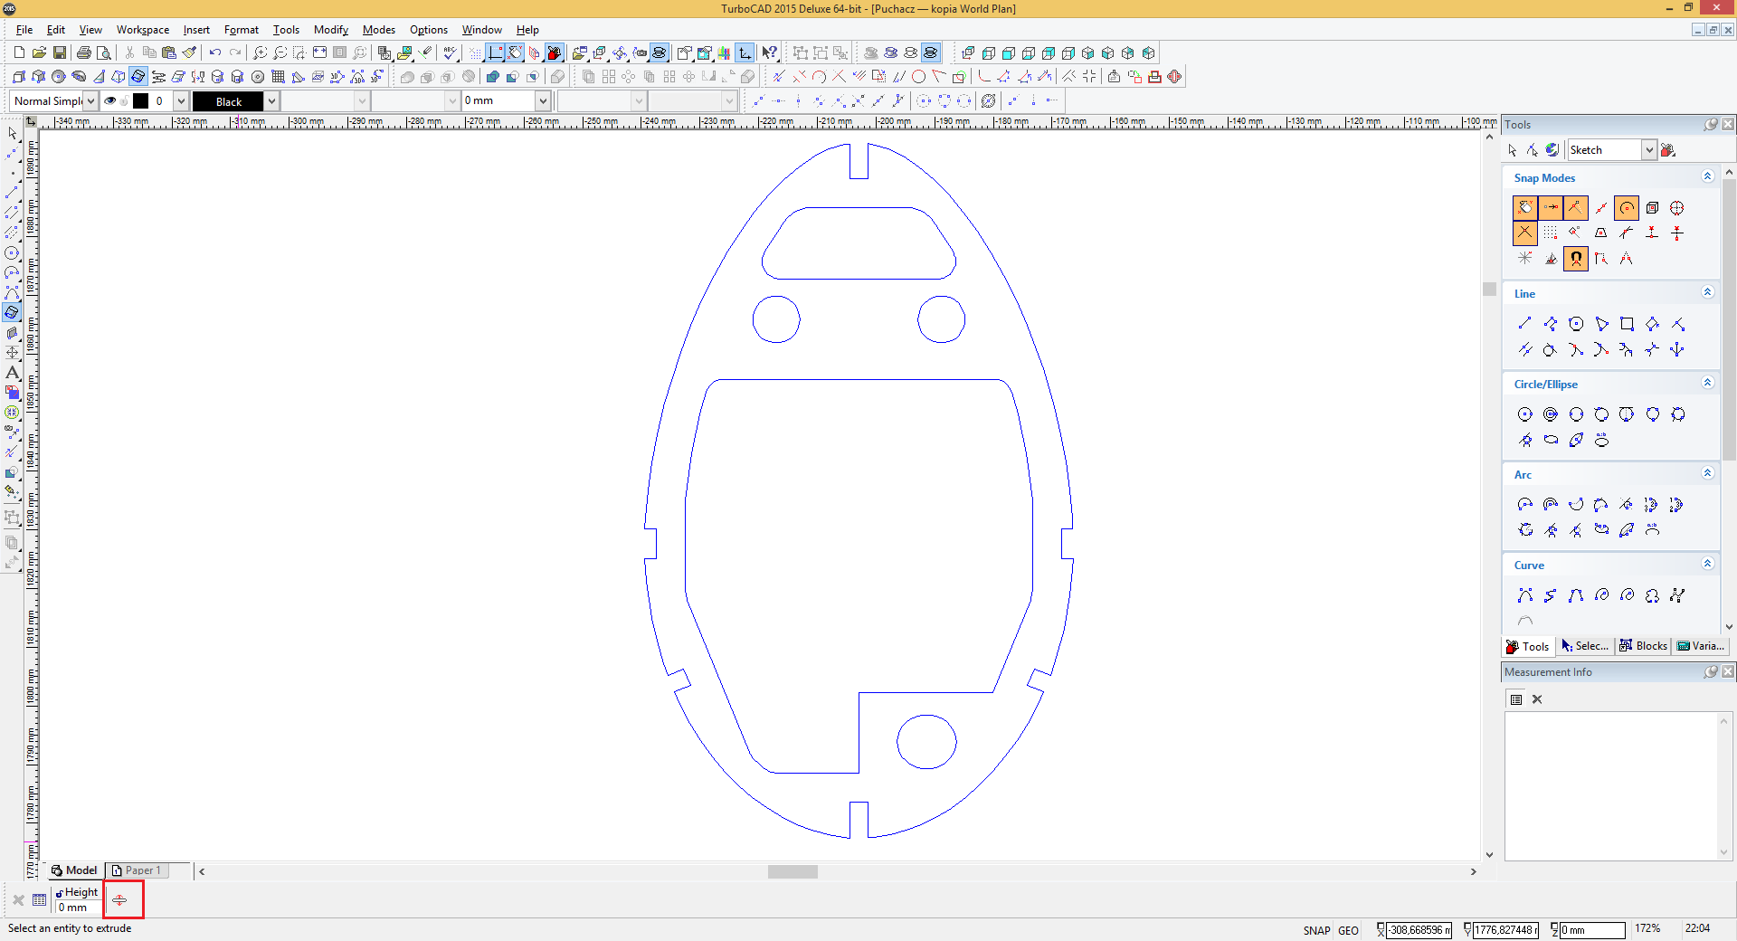Screen dimensions: 1737x941
Task: Click the Save file icon
Action: tap(60, 53)
